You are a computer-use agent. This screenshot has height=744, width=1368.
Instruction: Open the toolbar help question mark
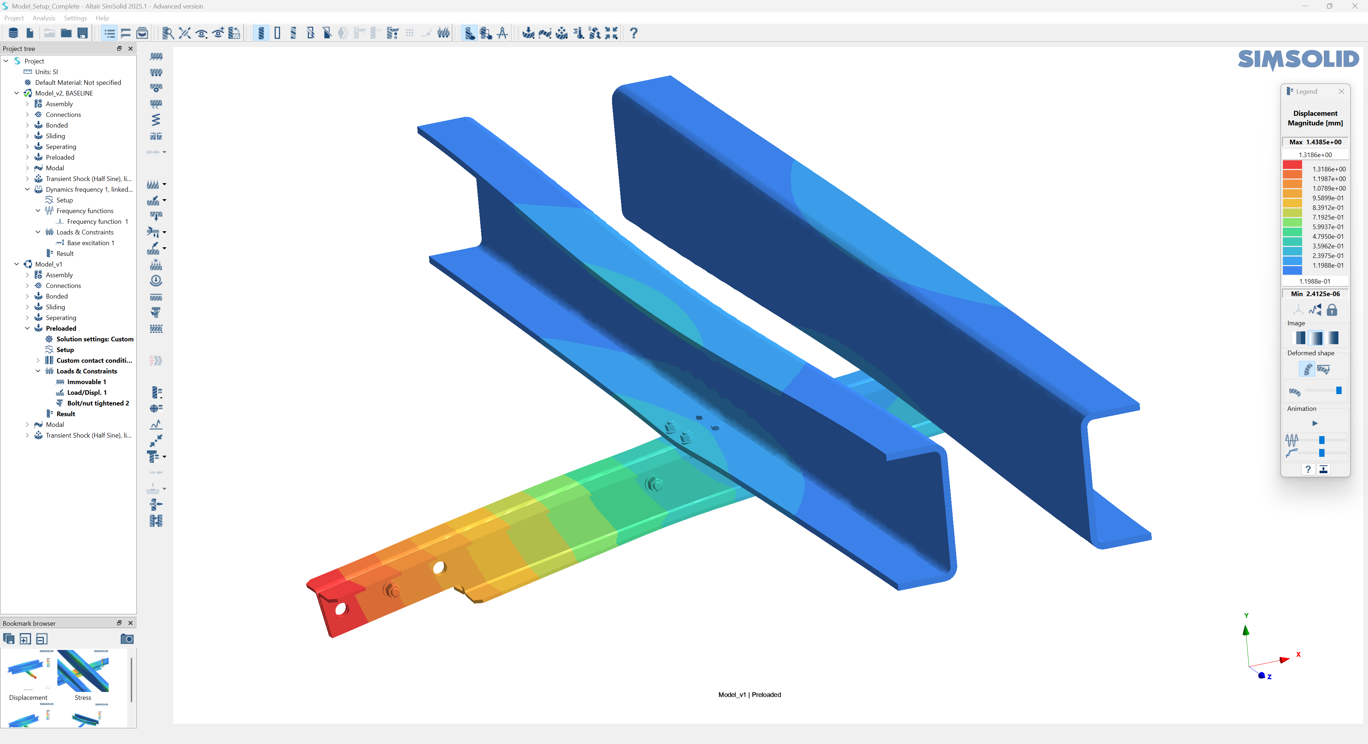click(x=633, y=33)
